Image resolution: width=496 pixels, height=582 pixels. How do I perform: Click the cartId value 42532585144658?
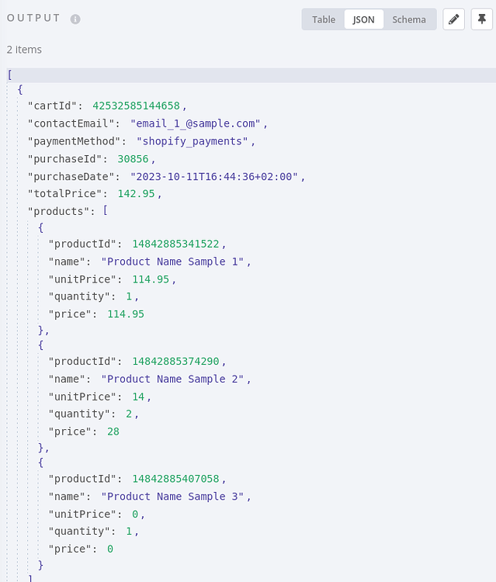point(136,106)
